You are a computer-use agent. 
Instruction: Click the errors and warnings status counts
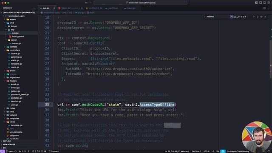[x=39, y=151]
